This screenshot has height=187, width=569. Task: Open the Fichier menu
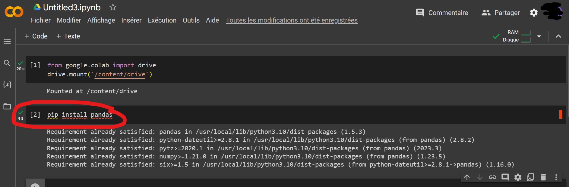pyautogui.click(x=41, y=20)
